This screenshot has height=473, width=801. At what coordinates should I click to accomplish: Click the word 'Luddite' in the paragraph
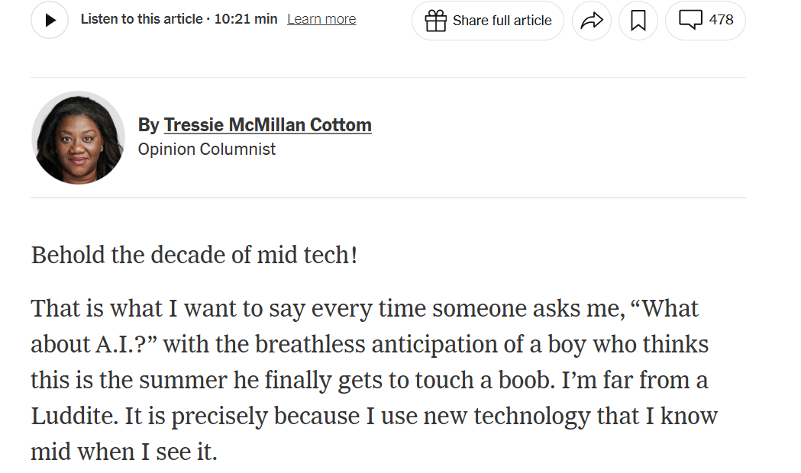click(75, 416)
